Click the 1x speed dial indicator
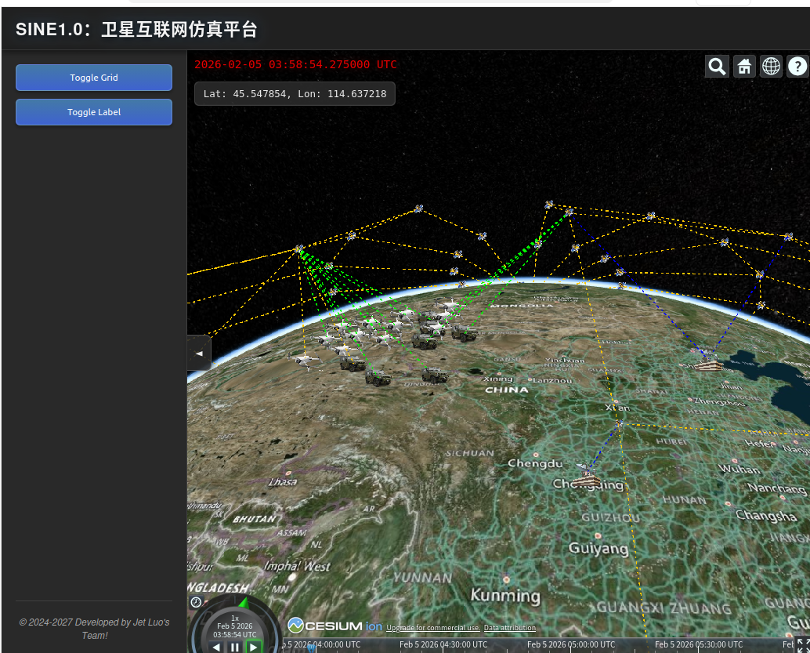This screenshot has width=810, height=653. point(235,618)
